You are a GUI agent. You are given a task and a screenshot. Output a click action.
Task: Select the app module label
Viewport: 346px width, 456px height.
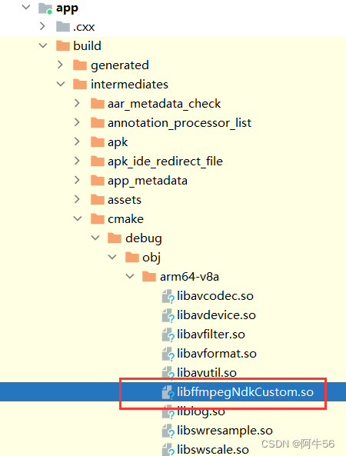[x=67, y=8]
